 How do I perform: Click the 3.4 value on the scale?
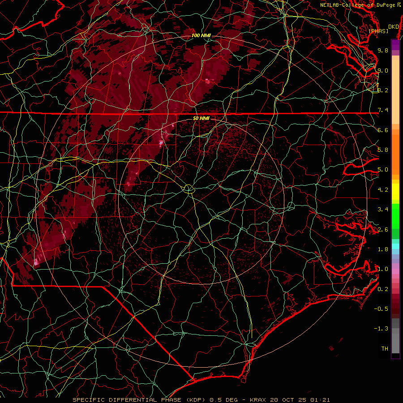pyautogui.click(x=383, y=210)
